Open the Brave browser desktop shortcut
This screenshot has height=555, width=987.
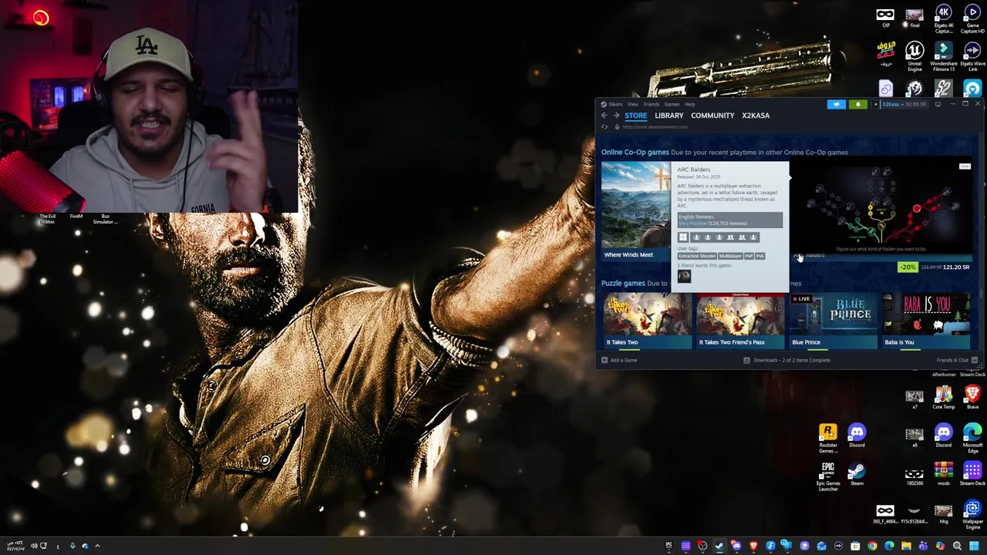click(972, 399)
